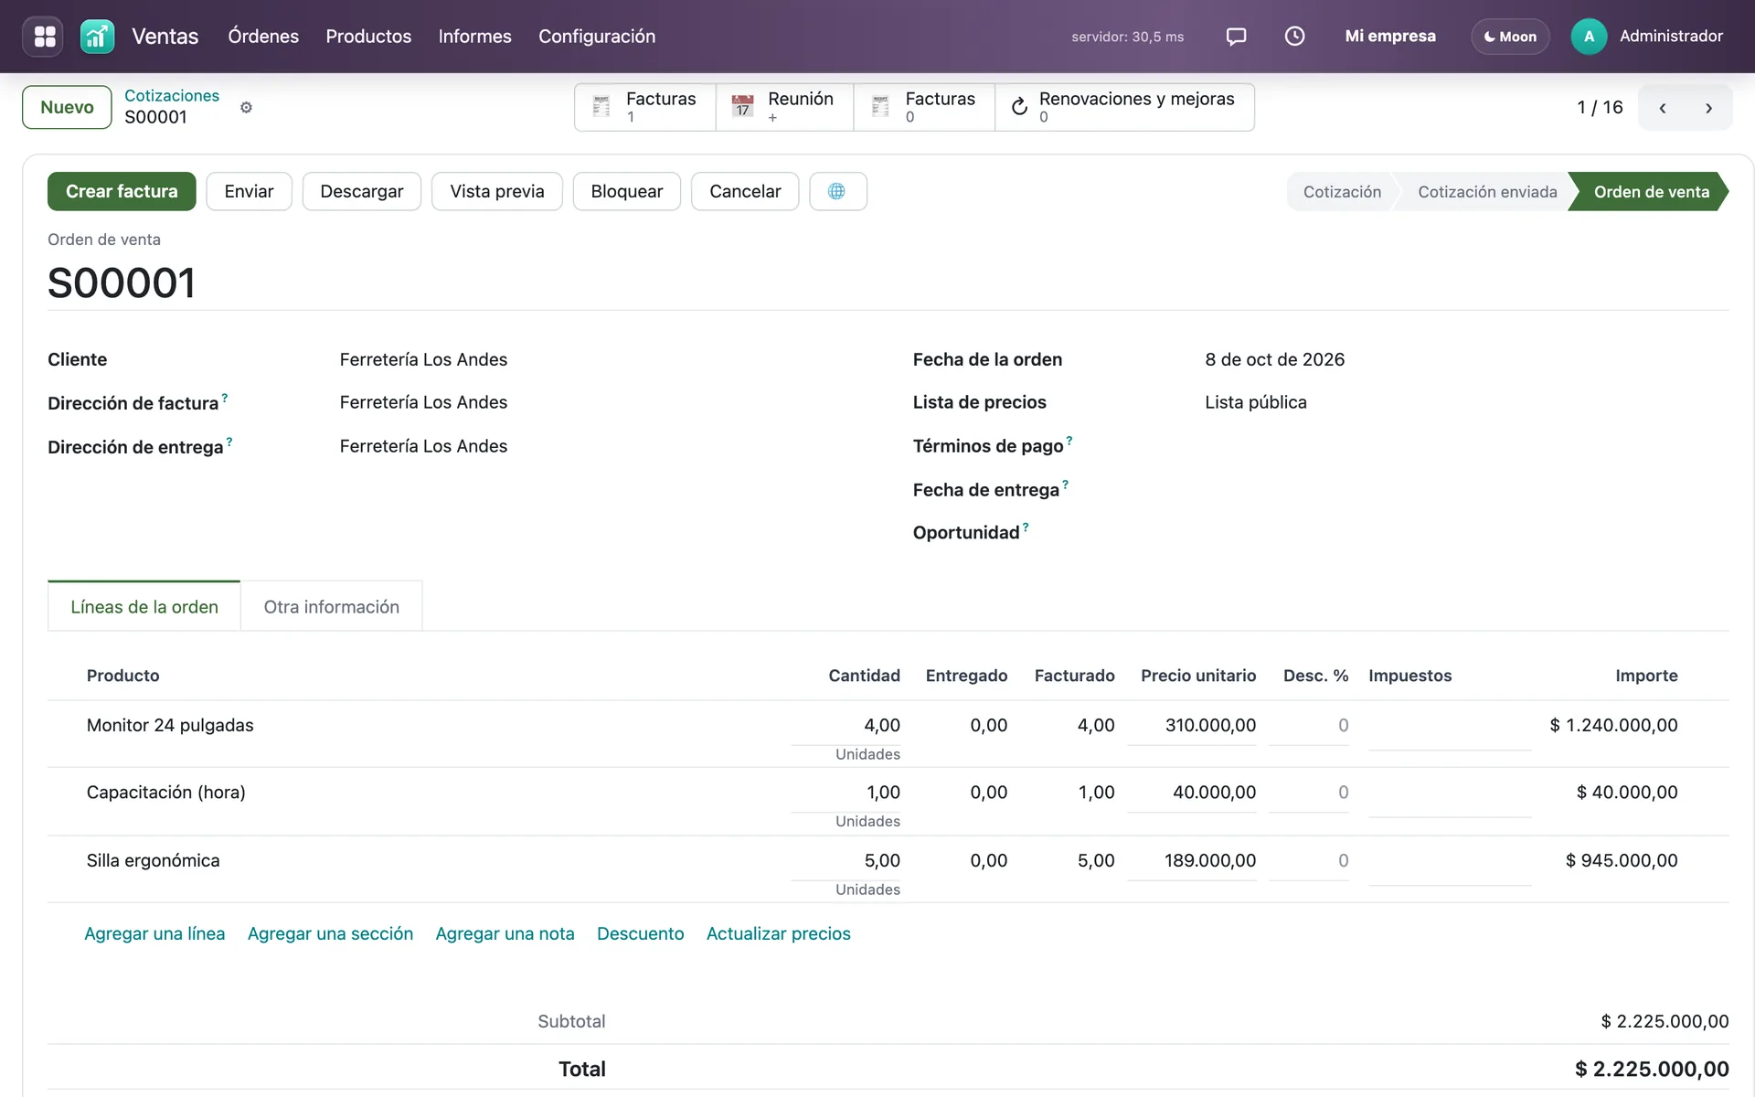The width and height of the screenshot is (1755, 1097).
Task: Open the Órdenes menu
Action: (x=263, y=37)
